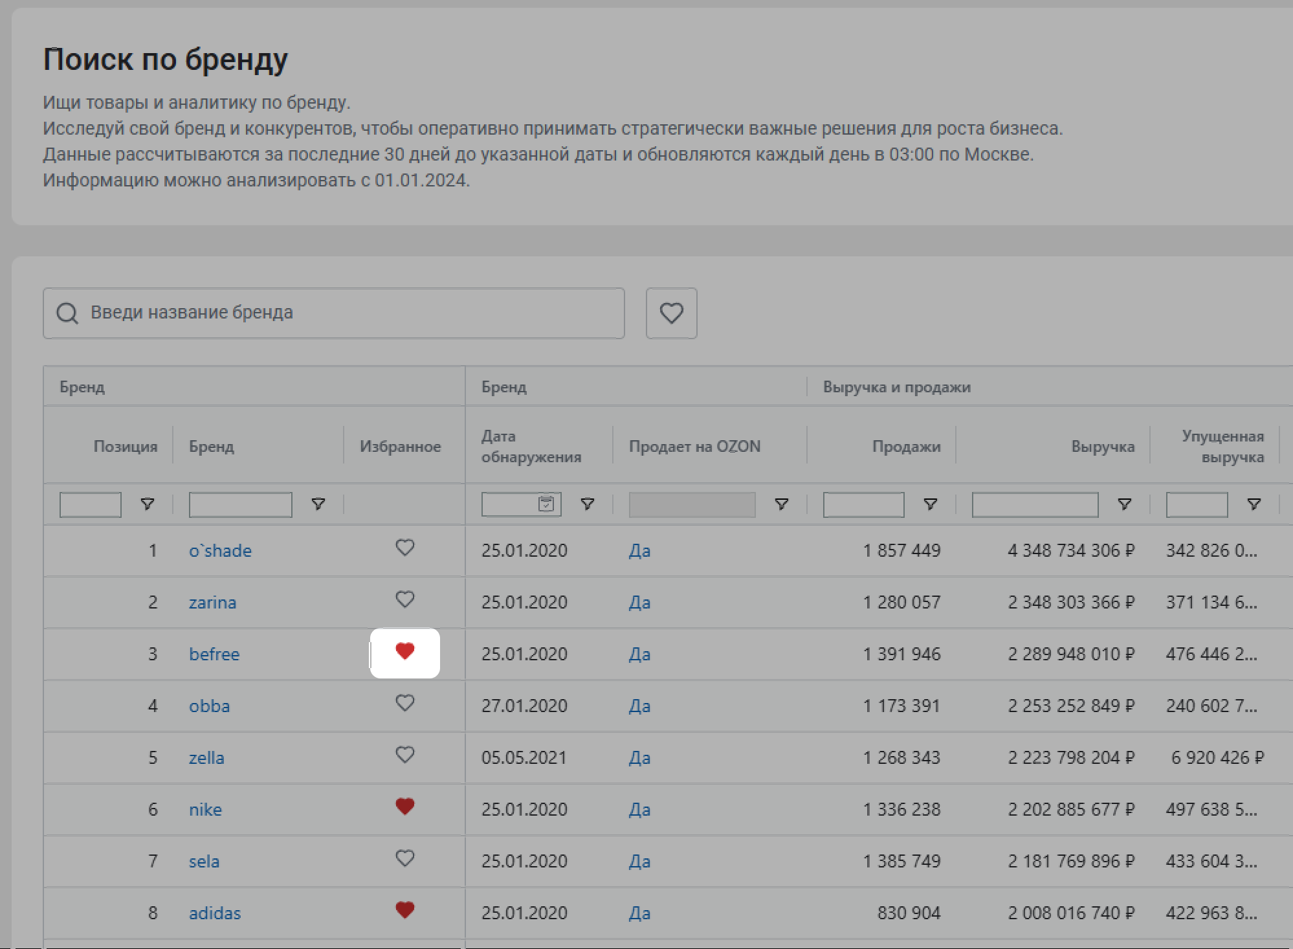This screenshot has height=949, width=1293.
Task: Remove befree from favorites
Action: 405,651
